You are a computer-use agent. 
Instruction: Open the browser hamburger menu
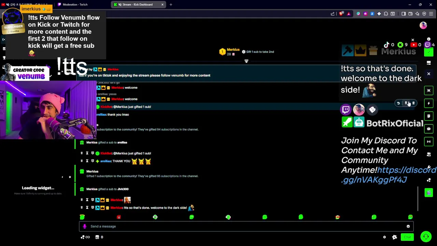click(431, 14)
